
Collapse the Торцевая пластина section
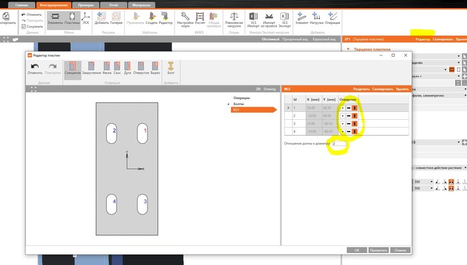pyautogui.click(x=348, y=49)
